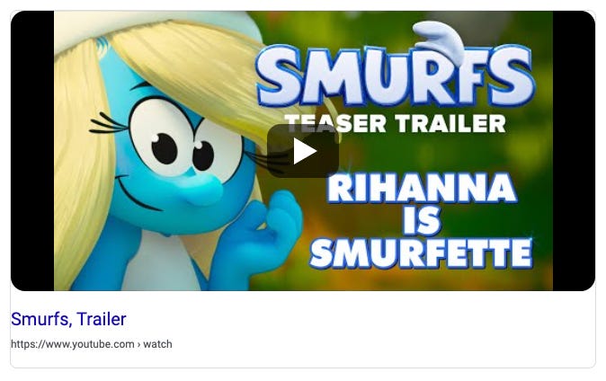Viewport: 606px width, 381px height.
Task: Click the "IS" word on the thumbnail
Action: click(x=422, y=221)
